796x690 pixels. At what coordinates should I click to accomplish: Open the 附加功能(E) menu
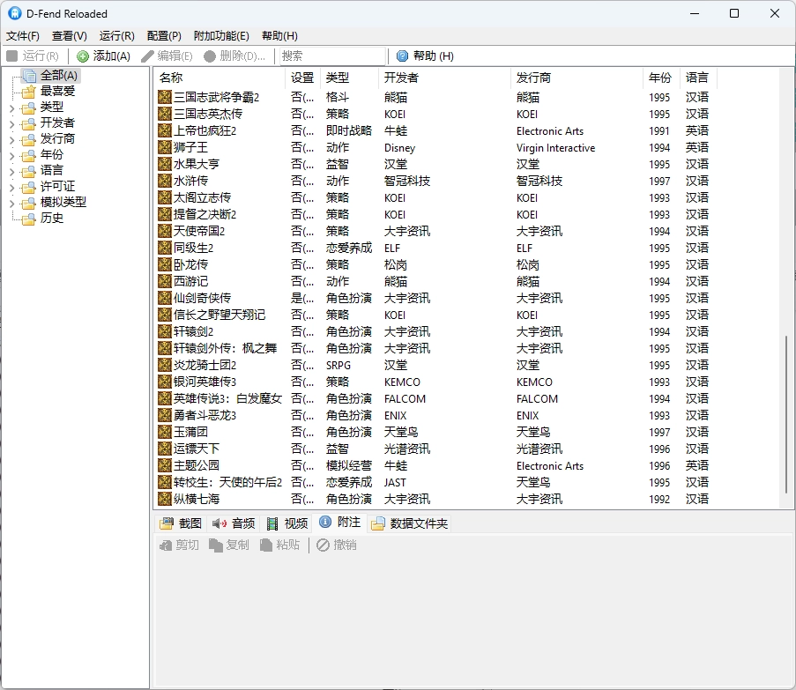[221, 36]
